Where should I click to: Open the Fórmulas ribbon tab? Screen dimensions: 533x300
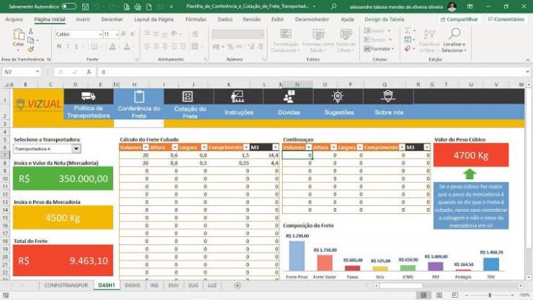pyautogui.click(x=196, y=19)
